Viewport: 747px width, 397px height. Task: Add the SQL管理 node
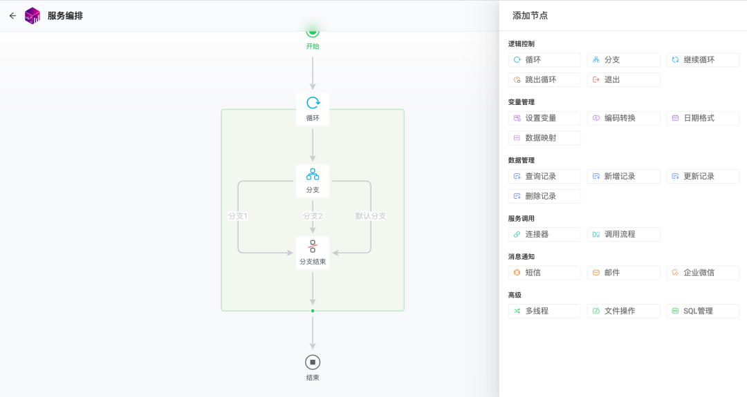point(703,311)
